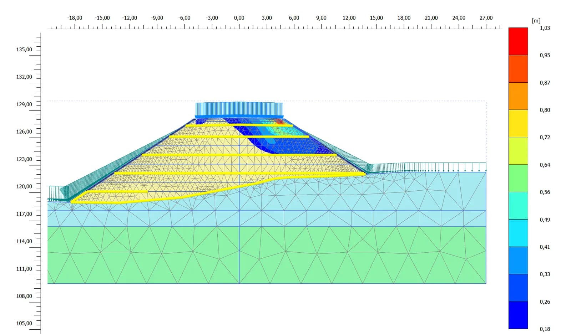The image size is (571, 335).
Task: Click the 105,00 label on the vertical ruler
Action: [x=24, y=323]
